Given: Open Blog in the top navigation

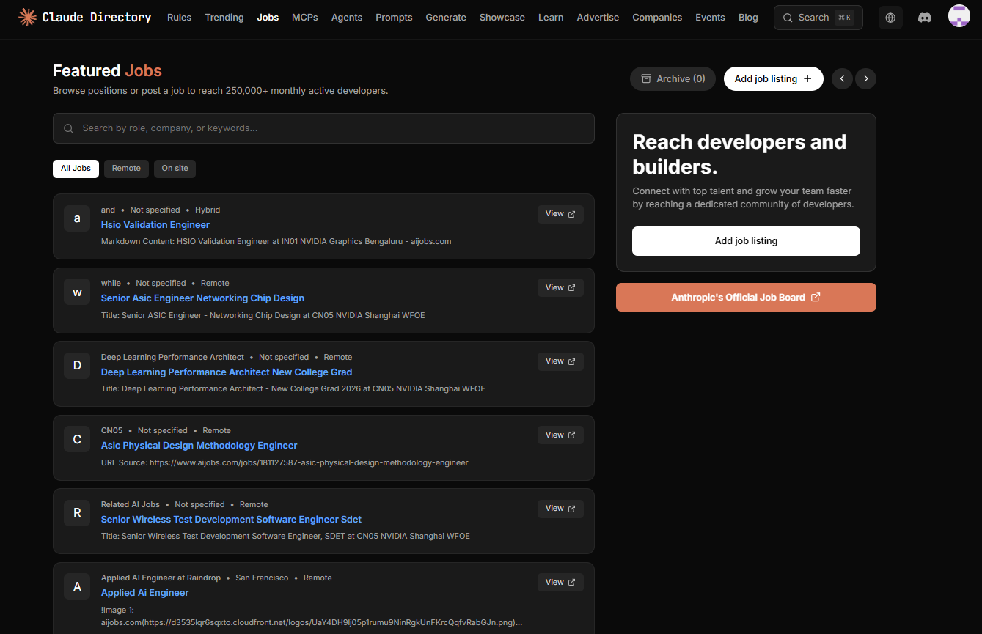Looking at the screenshot, I should (x=748, y=17).
